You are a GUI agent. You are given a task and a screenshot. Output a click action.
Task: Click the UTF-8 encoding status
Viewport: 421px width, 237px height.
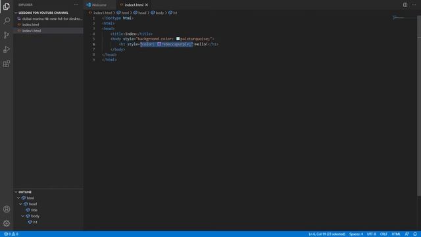tap(371, 234)
